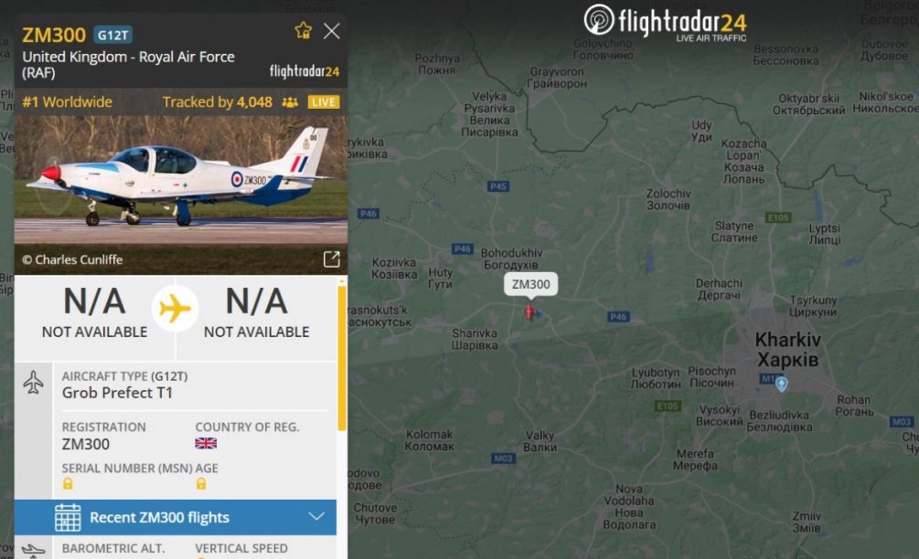Click the Kharkiv location pin on map

coord(781,384)
